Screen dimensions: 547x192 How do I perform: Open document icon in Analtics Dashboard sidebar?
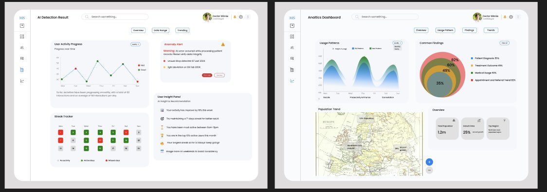[292, 70]
